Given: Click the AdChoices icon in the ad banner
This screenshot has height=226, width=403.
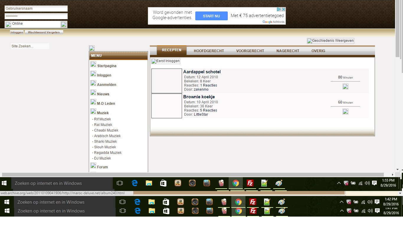Looking at the screenshot, I should pos(279,9).
